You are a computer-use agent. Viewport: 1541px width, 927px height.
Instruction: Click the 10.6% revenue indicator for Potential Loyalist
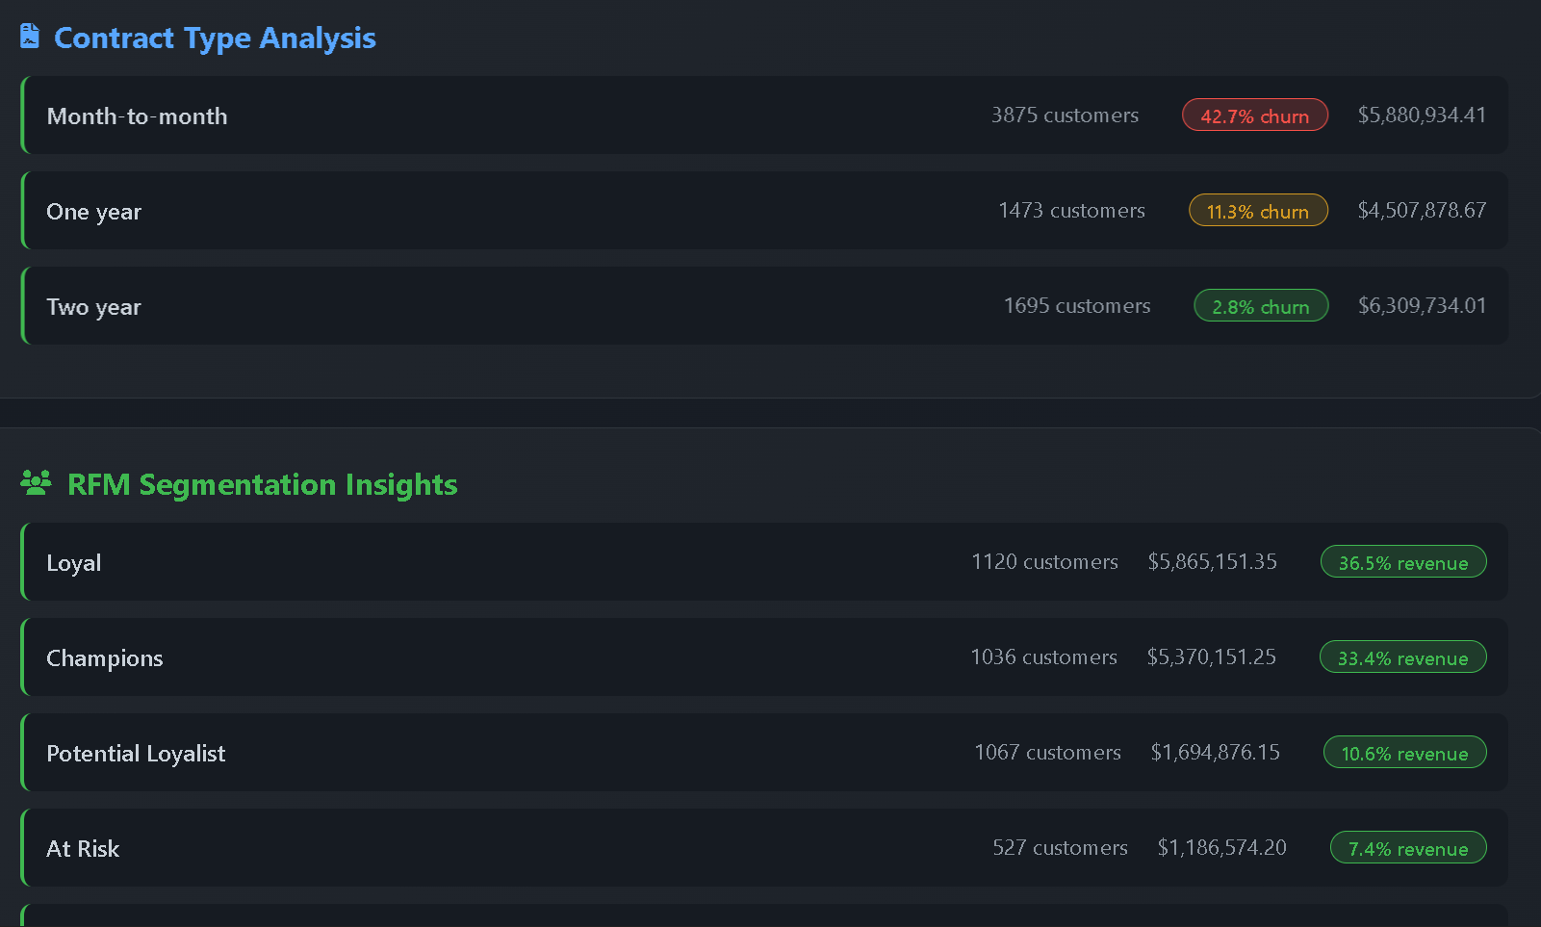click(x=1404, y=753)
